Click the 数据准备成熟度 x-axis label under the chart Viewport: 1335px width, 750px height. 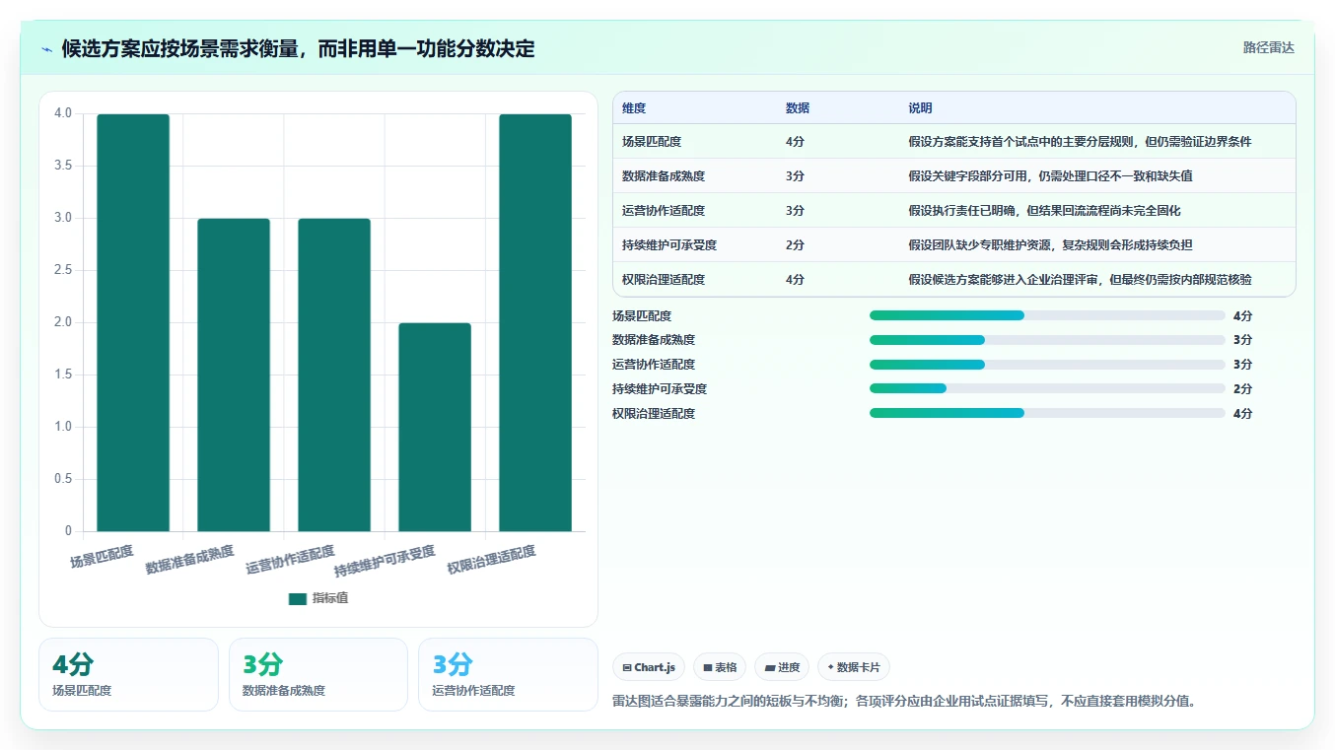point(189,559)
